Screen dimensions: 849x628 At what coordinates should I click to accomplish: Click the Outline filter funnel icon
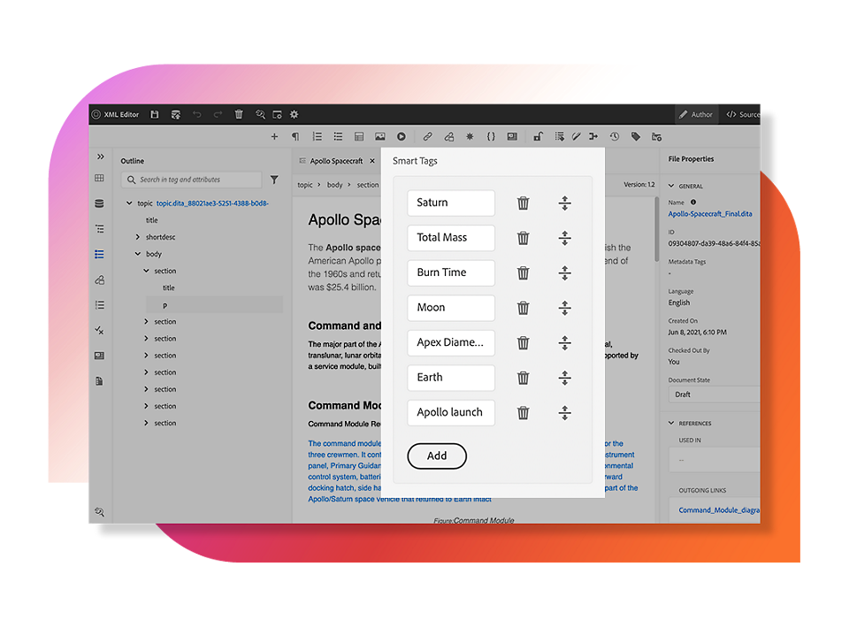click(x=274, y=180)
